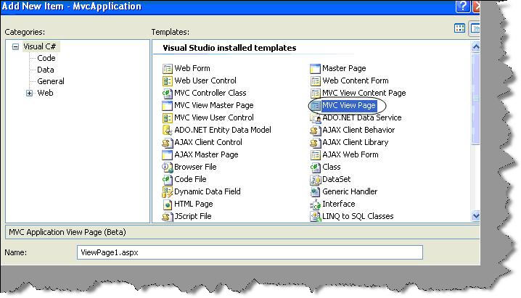The width and height of the screenshot is (521, 298).
Task: Select the Master Page template icon
Action: point(315,69)
